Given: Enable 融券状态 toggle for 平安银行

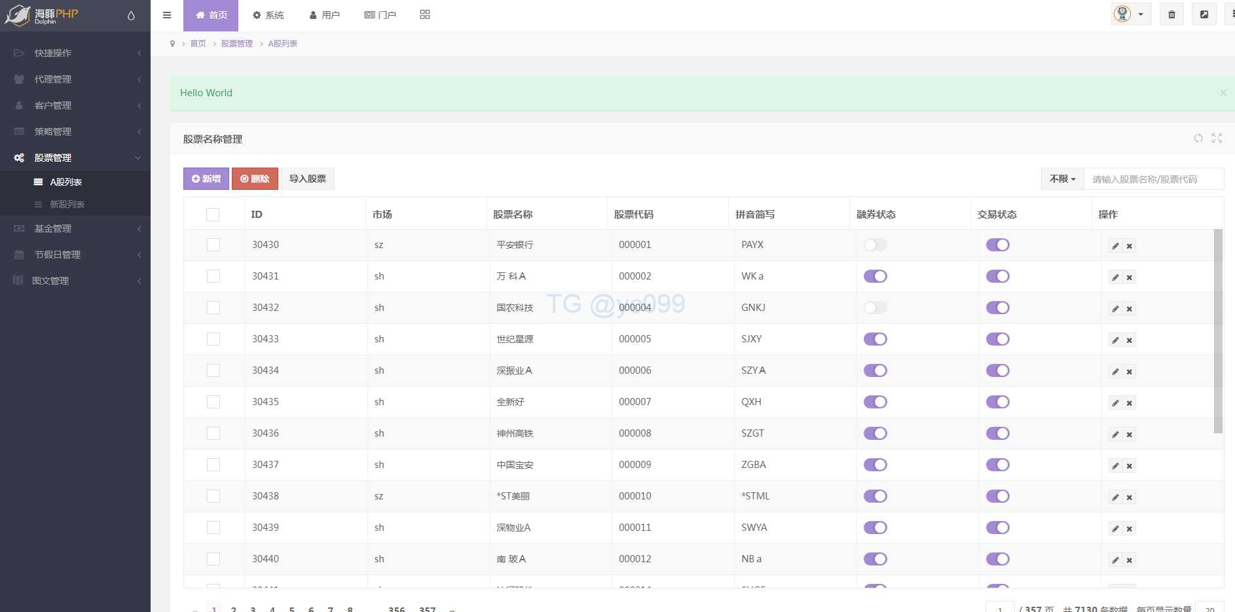Looking at the screenshot, I should 875,245.
